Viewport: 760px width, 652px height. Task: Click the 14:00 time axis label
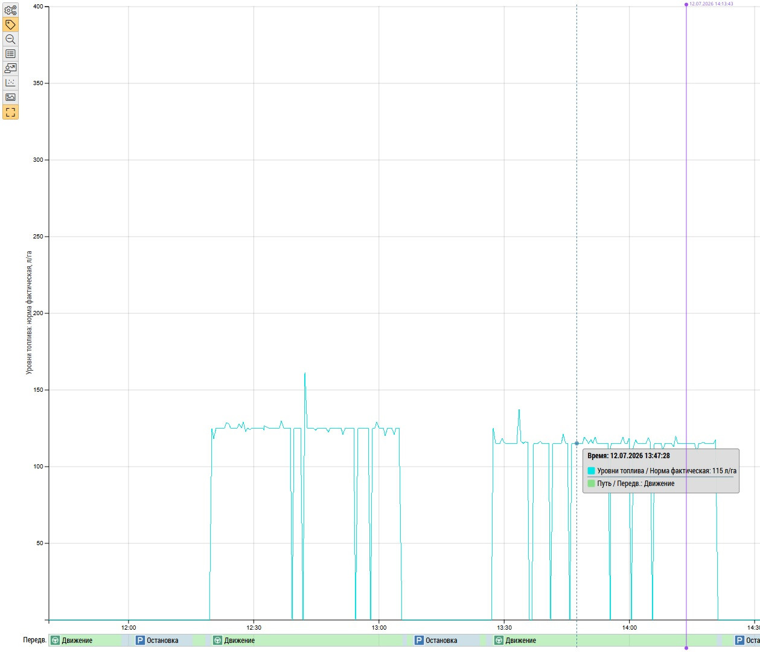coord(630,628)
